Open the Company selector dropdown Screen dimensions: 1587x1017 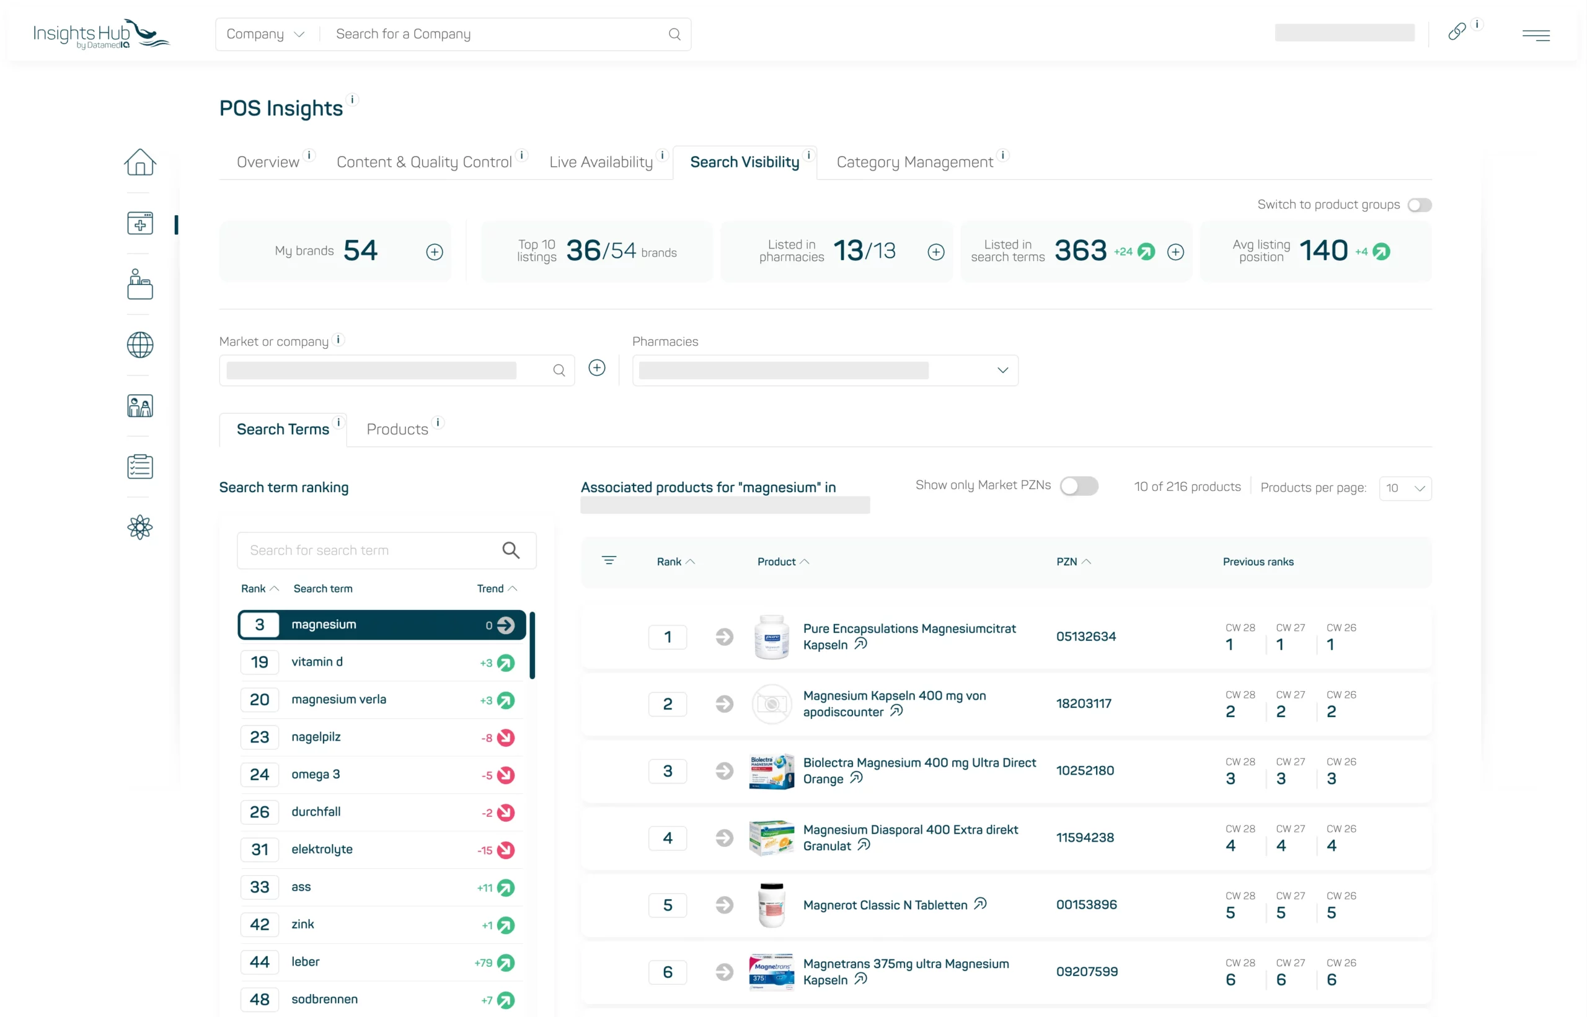point(265,33)
